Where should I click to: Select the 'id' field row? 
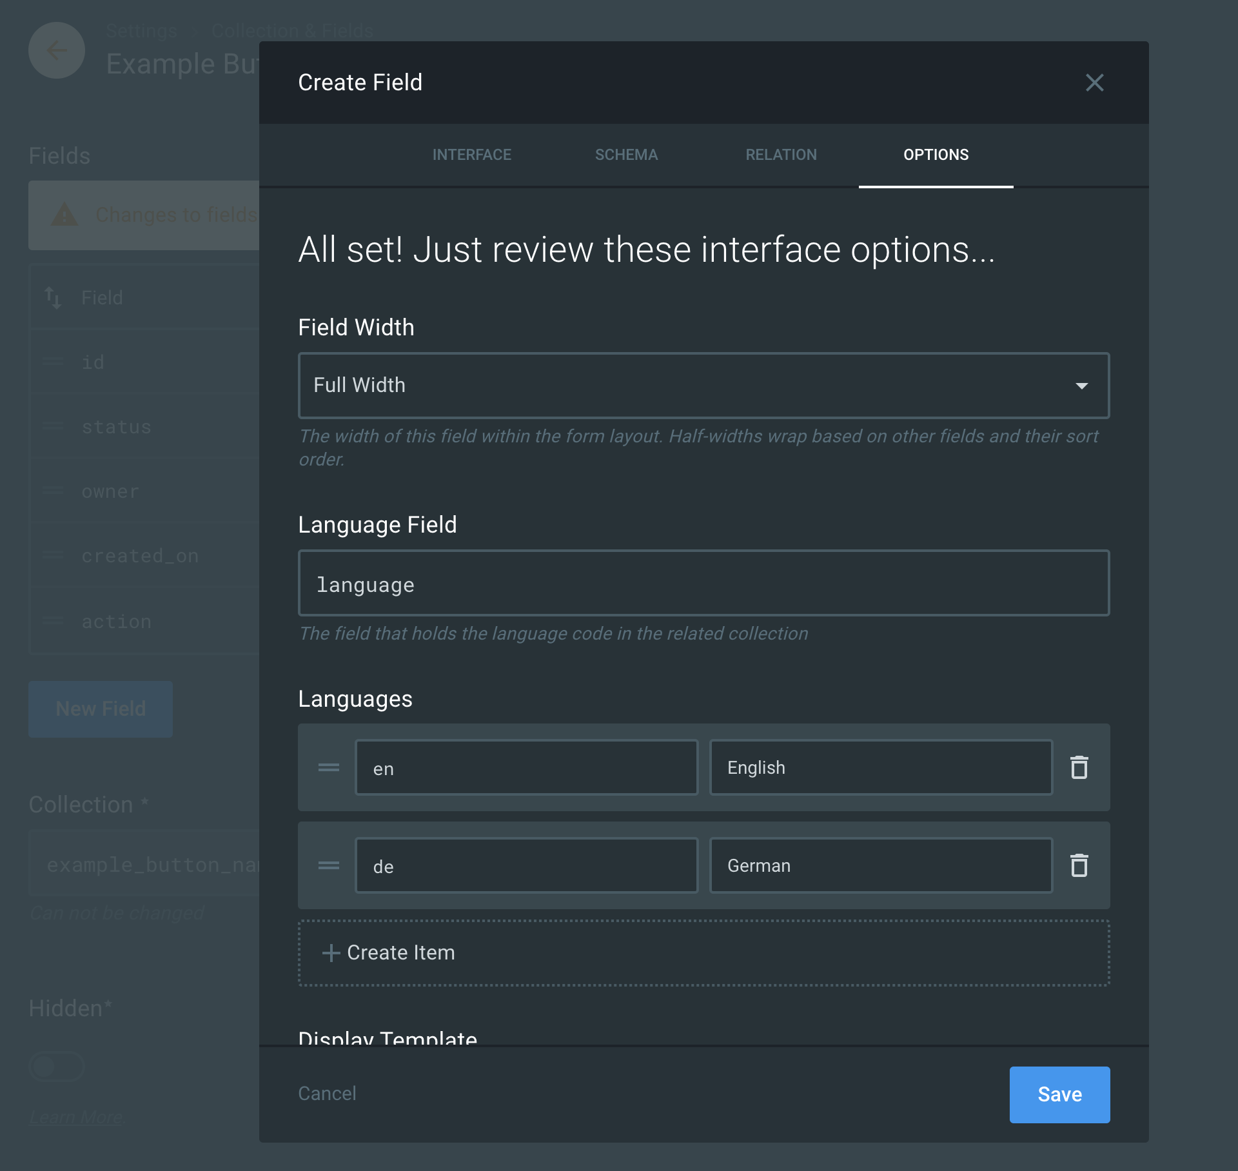pyautogui.click(x=144, y=362)
